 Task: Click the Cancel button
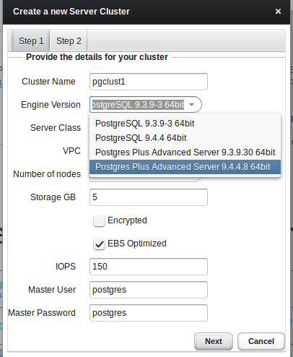[x=261, y=341]
